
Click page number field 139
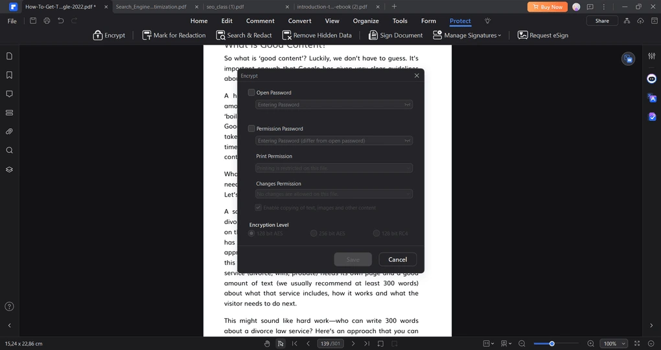pyautogui.click(x=330, y=344)
